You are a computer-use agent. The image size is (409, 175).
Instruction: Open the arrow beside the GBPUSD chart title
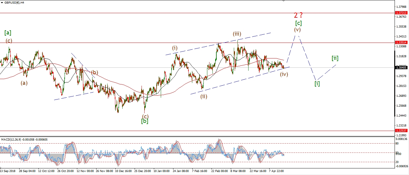[x=2, y=2]
